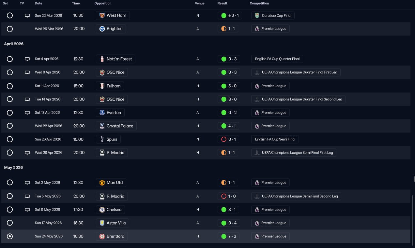Click the Man Utd club badge icon
415x248 pixels.
coord(102,183)
